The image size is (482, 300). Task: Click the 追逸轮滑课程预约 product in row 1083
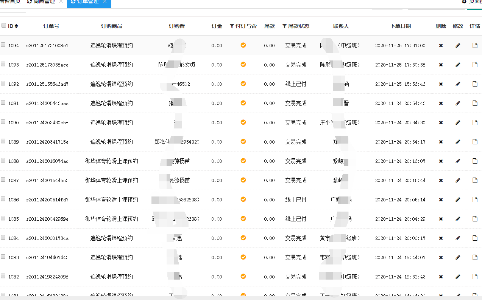point(111,258)
